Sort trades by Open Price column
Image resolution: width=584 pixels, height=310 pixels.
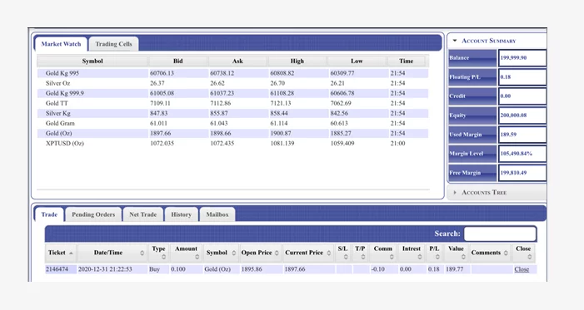click(x=260, y=253)
